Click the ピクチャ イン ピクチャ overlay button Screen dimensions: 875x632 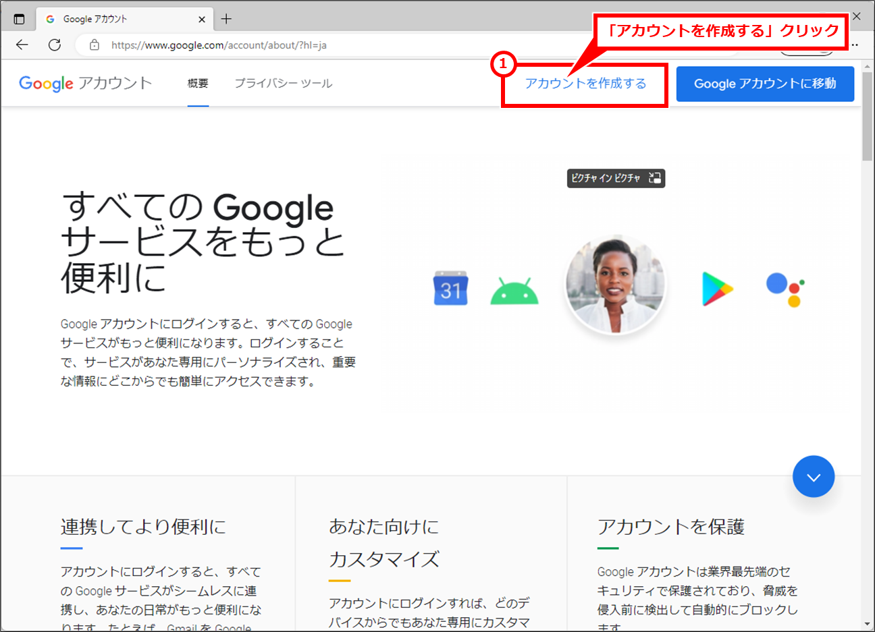[616, 178]
